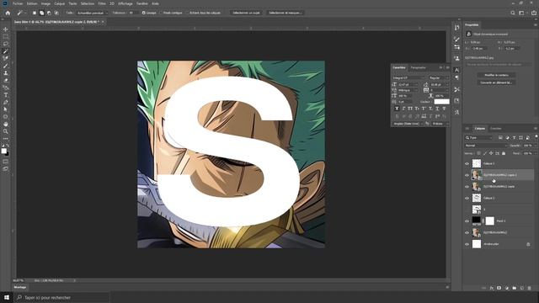
Task: Apply Faux Bold in Character panel
Action: (x=397, y=109)
